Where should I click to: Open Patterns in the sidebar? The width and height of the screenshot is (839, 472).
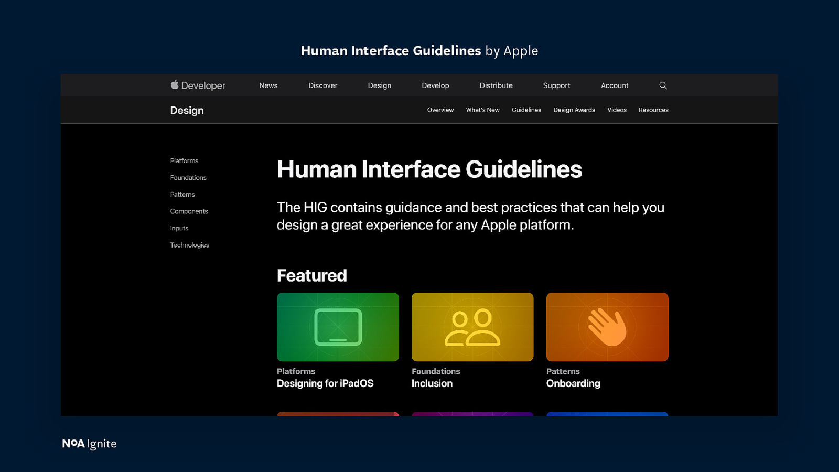182,195
